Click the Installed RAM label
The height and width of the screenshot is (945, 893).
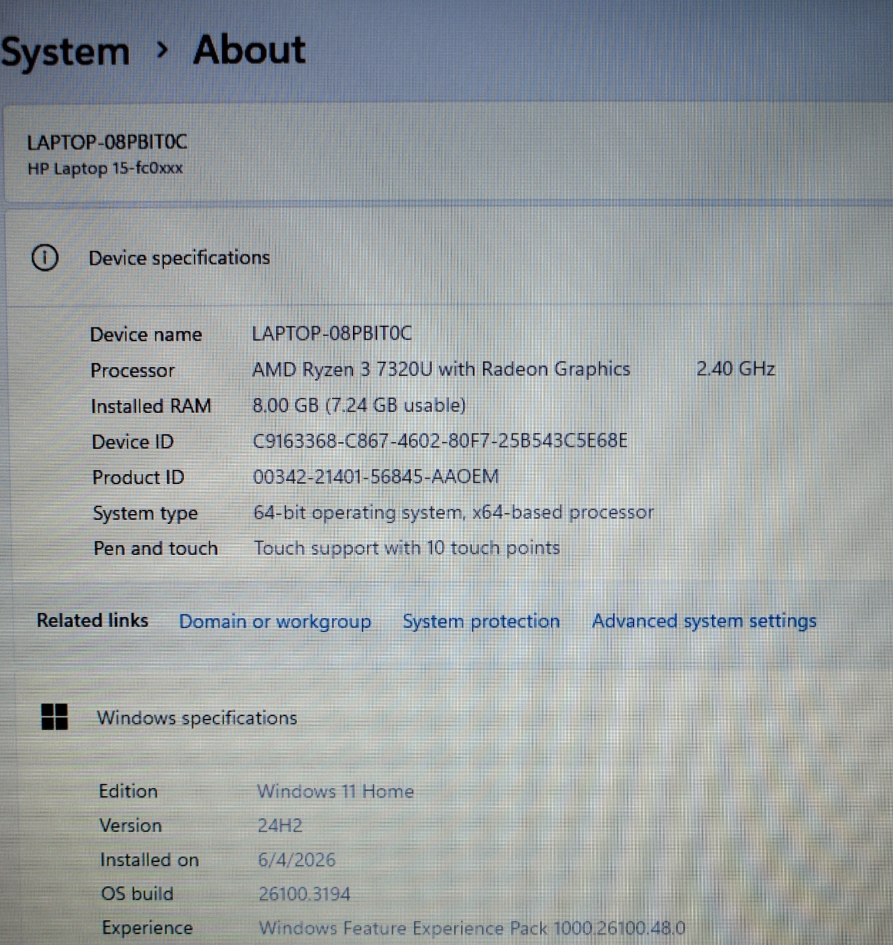151,406
